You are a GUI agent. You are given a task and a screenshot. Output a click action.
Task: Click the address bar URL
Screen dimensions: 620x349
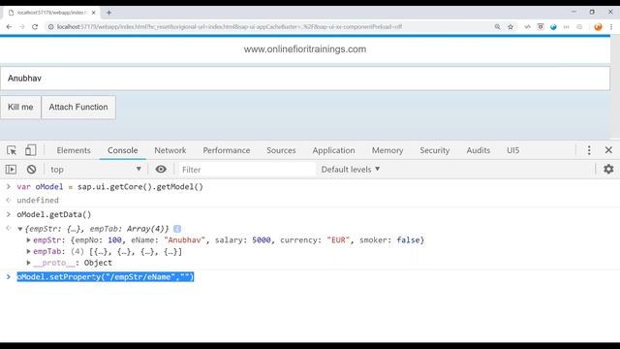click(230, 27)
